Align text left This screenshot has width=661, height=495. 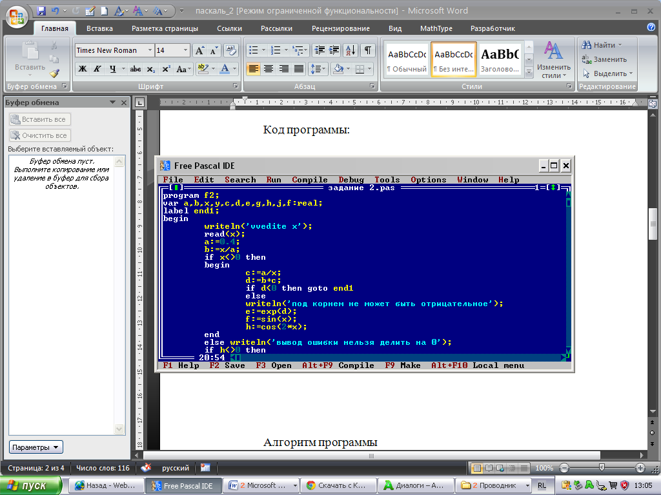pyautogui.click(x=253, y=68)
